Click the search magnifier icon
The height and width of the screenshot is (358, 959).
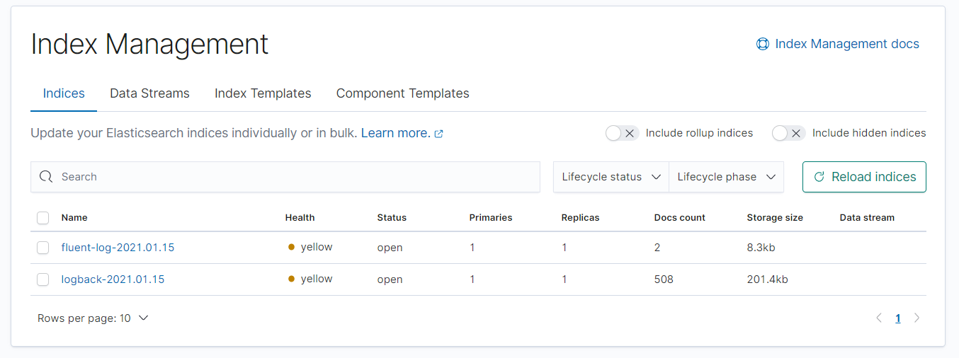[46, 177]
